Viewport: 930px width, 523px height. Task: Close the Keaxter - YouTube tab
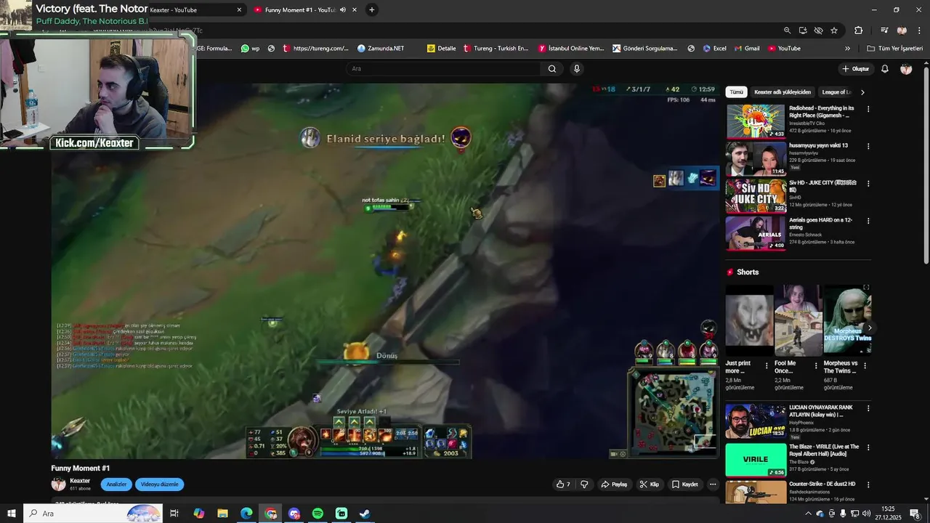[x=239, y=10]
